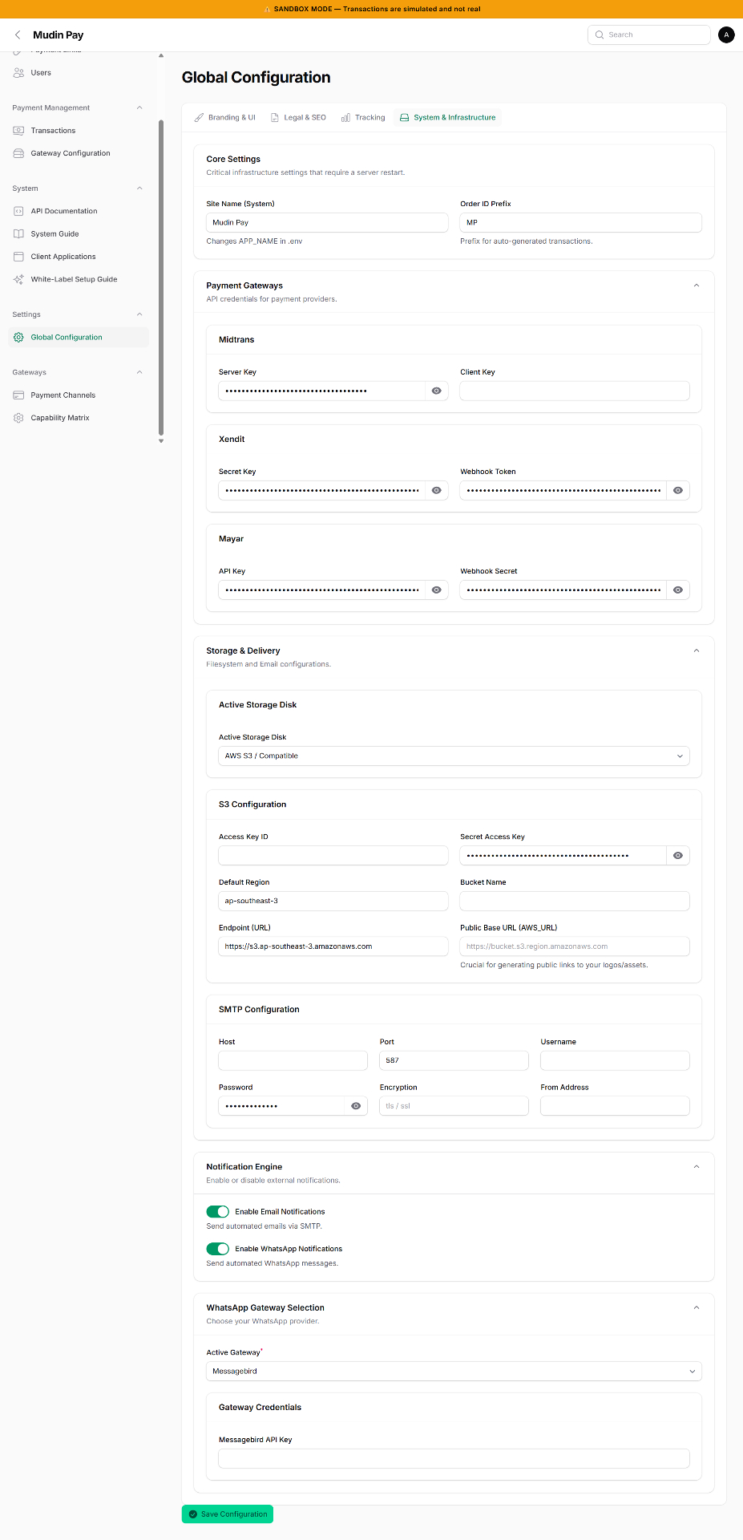Collapse the System sidebar group
743x1540 pixels.
pos(139,188)
